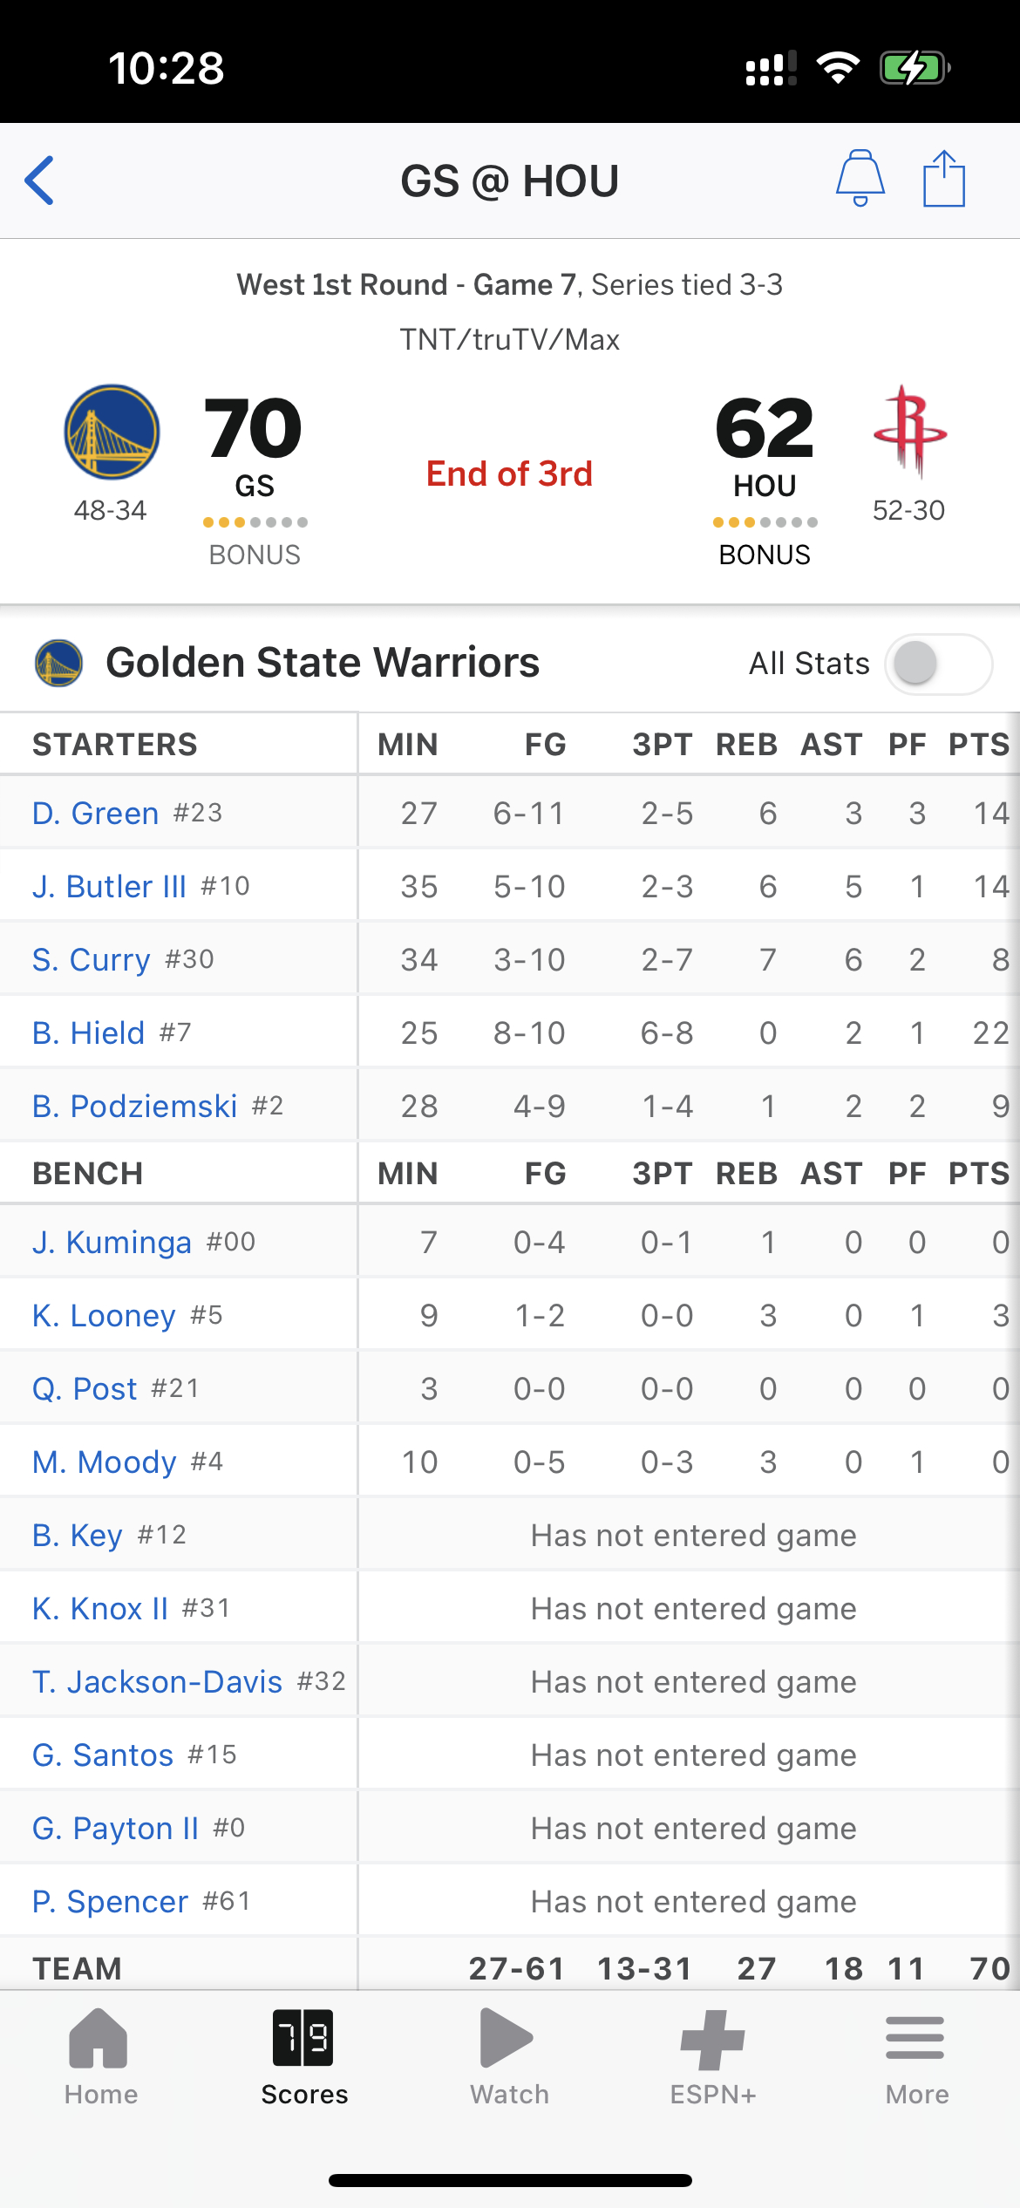Tap the notification bell icon

tap(860, 179)
